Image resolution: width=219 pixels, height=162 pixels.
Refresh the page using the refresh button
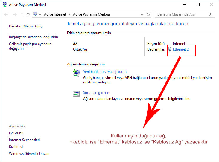(x=148, y=14)
